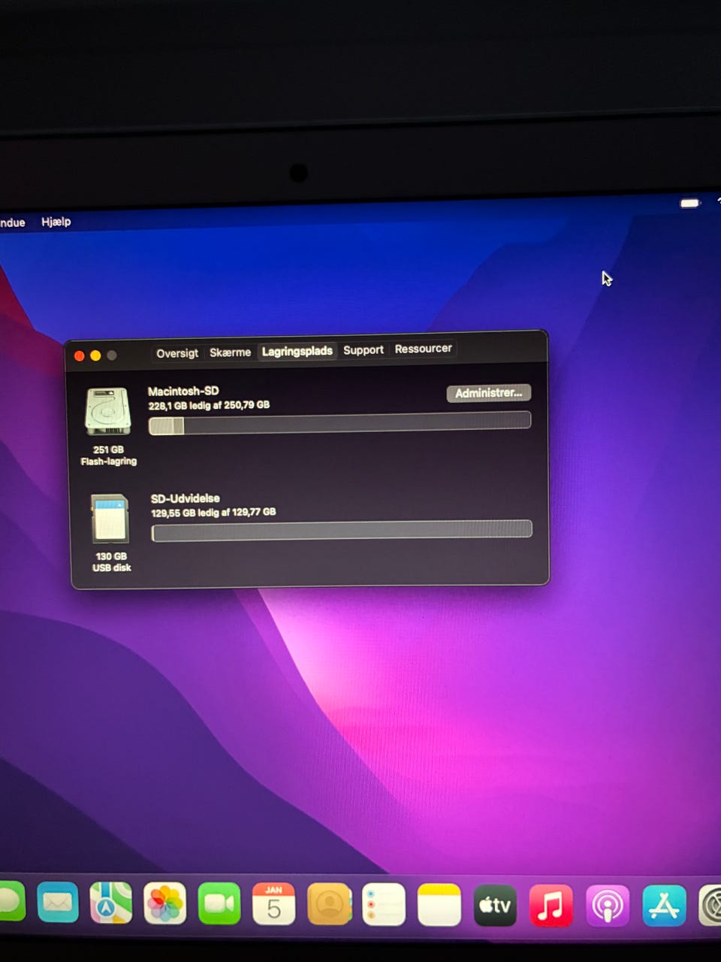Switch to the Oversigt tab

pos(177,353)
